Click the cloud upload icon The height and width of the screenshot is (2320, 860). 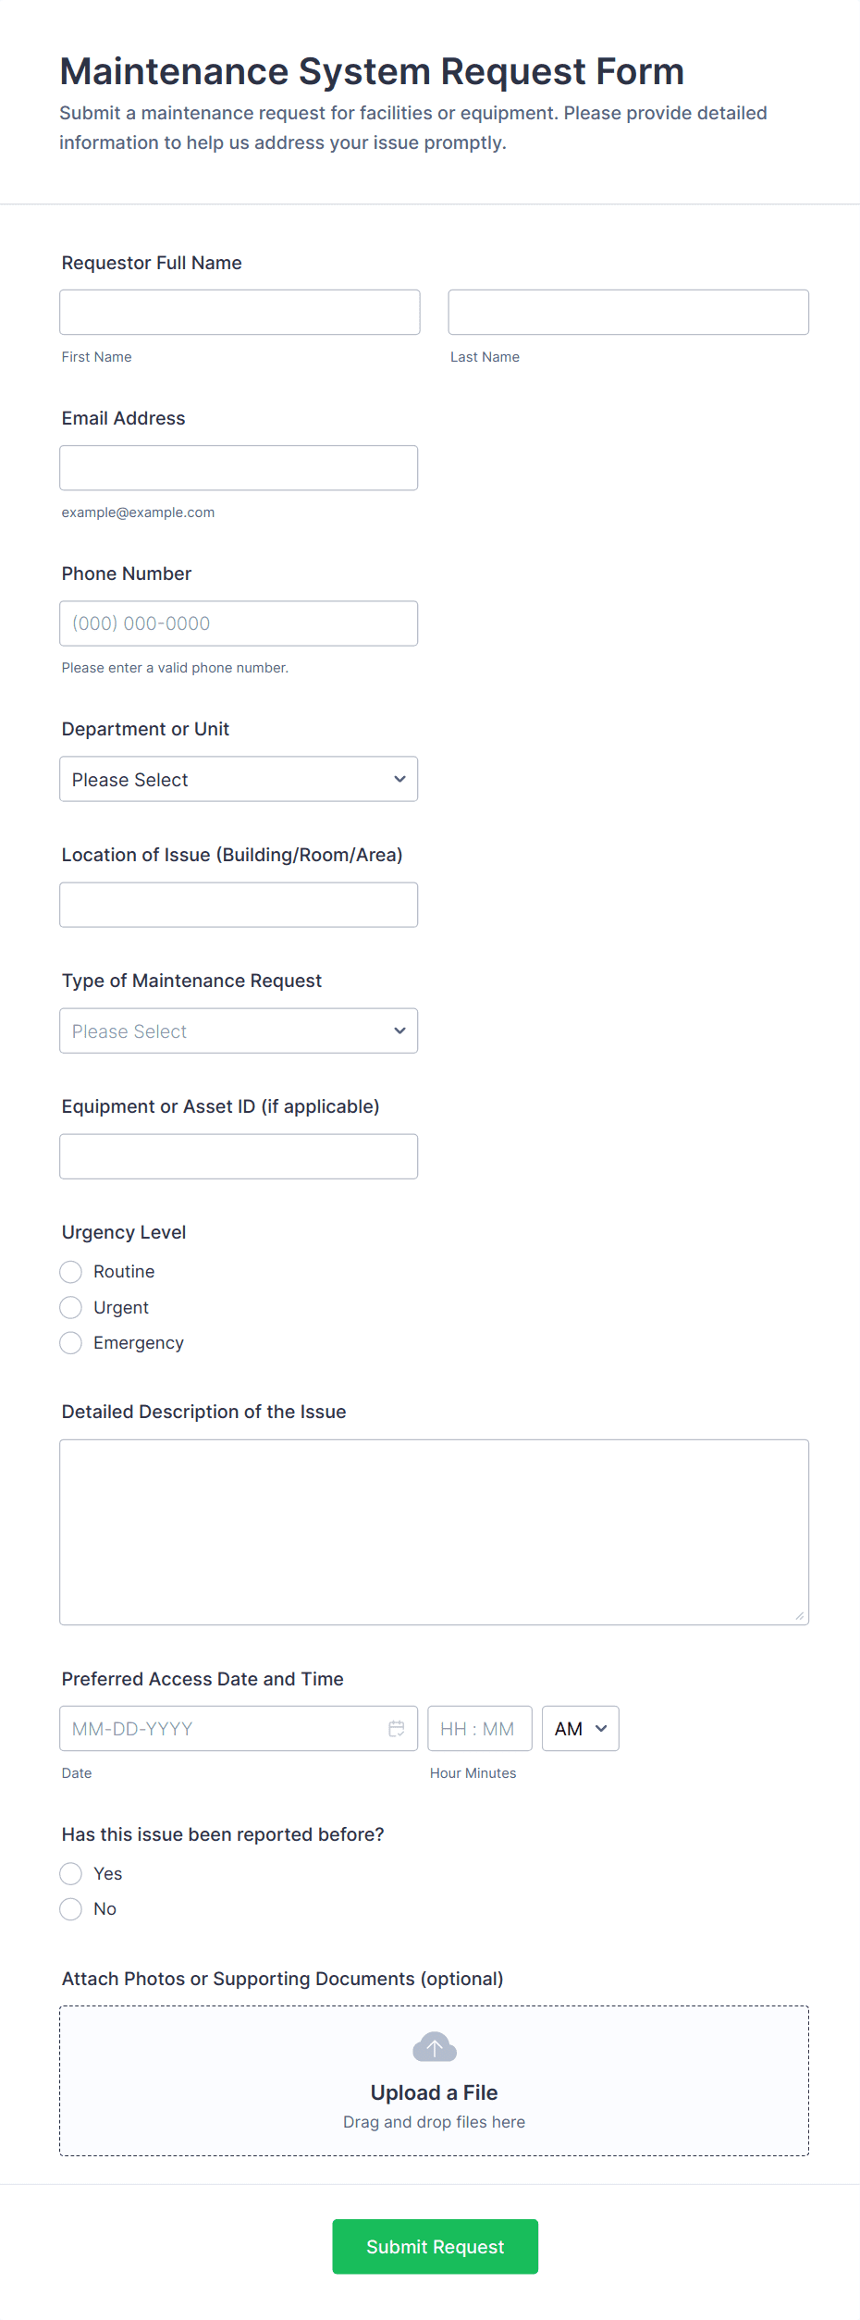(434, 2047)
